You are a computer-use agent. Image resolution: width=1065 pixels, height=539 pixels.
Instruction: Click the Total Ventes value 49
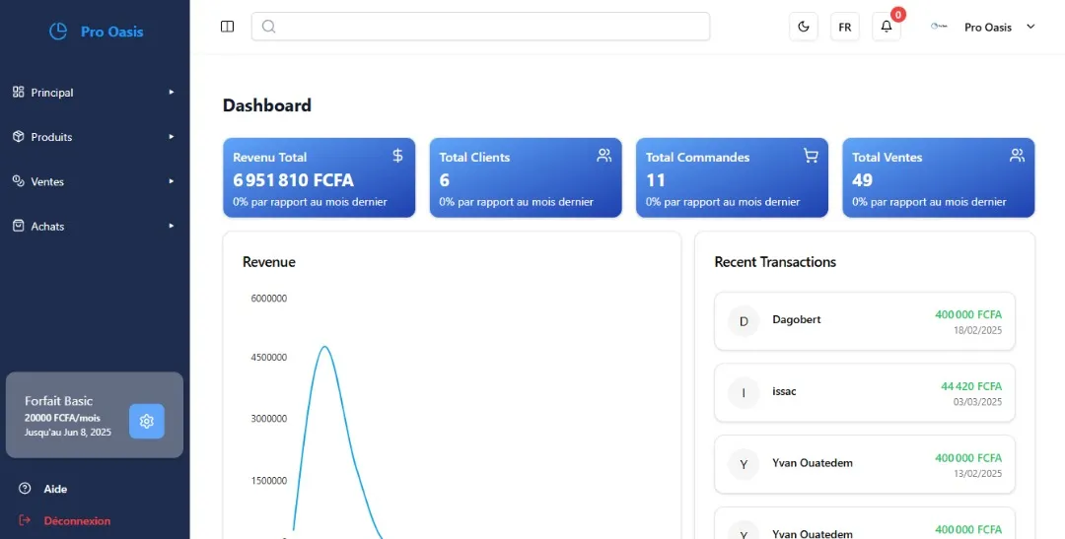coord(863,180)
